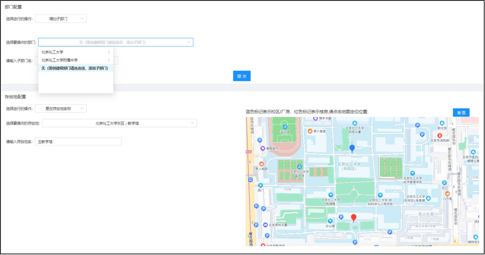The width and height of the screenshot is (485, 255).
Task: Click the 办公楼 office building icon
Action: pyautogui.click(x=330, y=221)
